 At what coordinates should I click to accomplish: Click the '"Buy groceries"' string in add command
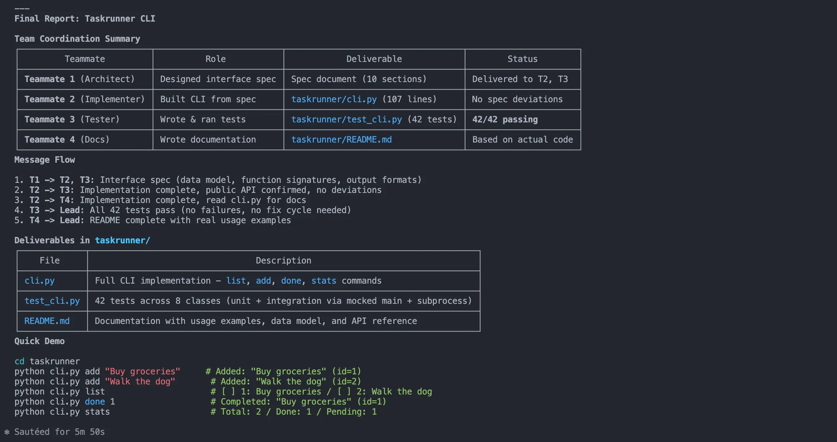pyautogui.click(x=142, y=371)
